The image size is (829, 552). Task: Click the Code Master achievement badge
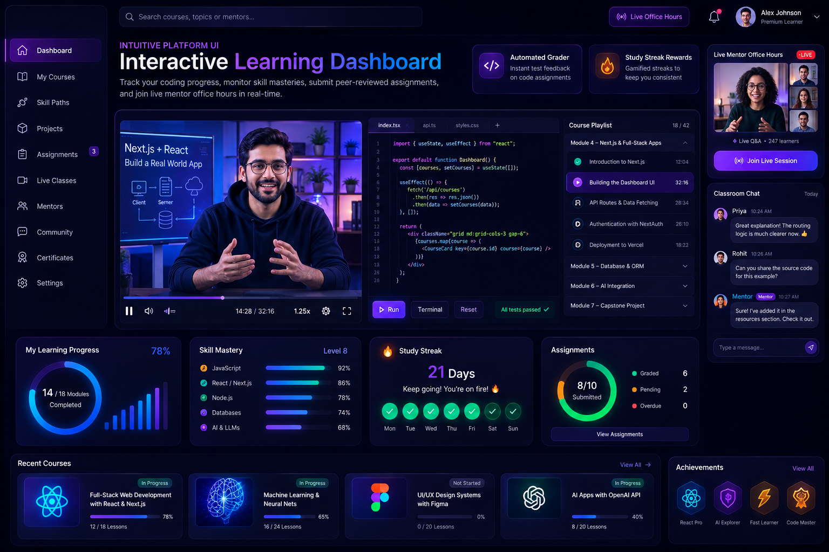point(801,498)
